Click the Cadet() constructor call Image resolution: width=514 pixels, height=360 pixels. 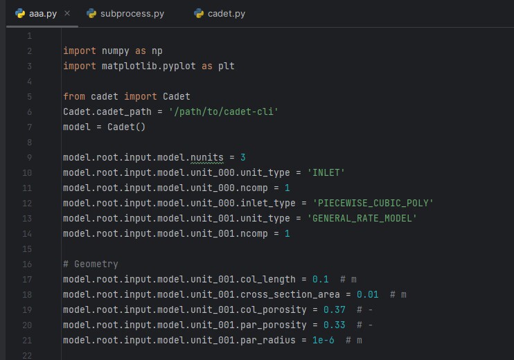tap(126, 127)
